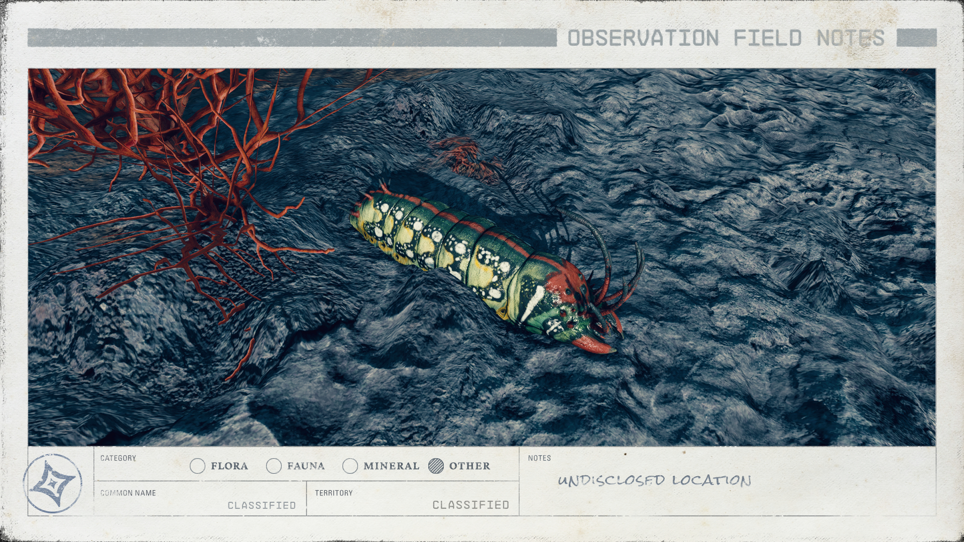Select the Flora category radio button

coord(198,466)
